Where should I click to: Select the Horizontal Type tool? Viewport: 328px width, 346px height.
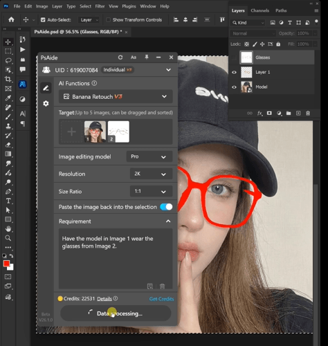click(8, 201)
